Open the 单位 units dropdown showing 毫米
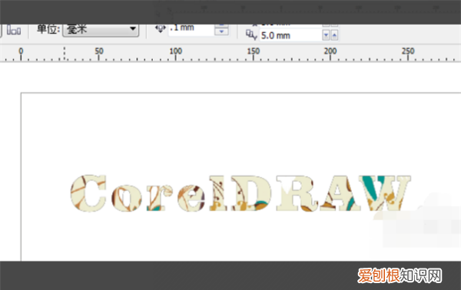Image resolution: width=461 pixels, height=290 pixels. coord(101,30)
